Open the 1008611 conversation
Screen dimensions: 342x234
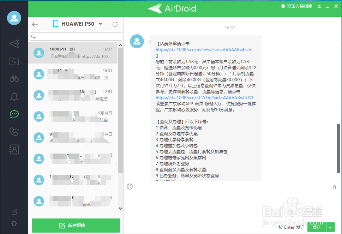tap(73, 53)
